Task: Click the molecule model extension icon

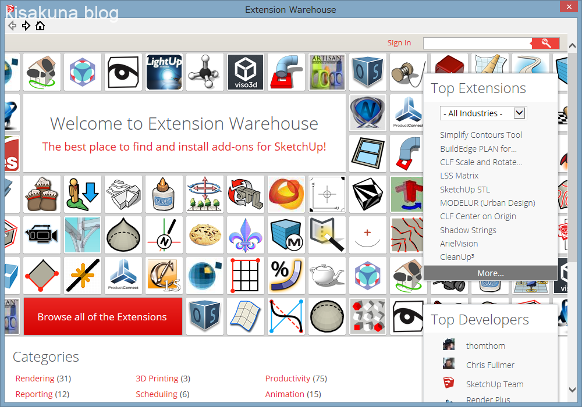Action: (x=205, y=72)
